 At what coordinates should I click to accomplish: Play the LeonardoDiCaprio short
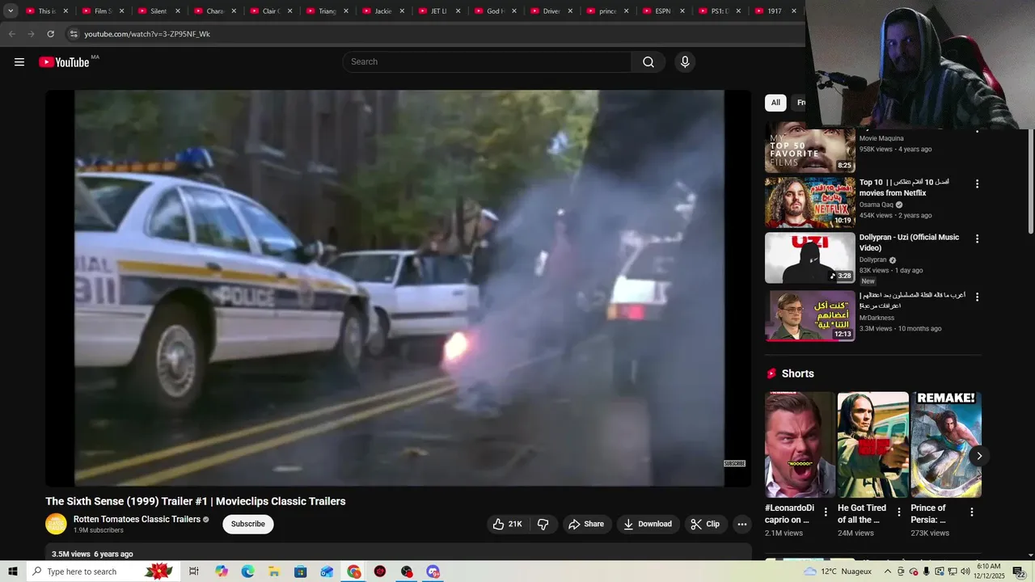pos(800,445)
